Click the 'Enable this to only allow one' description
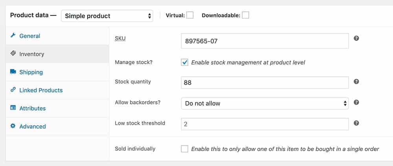Screen dimensions: 393x166 (x=285, y=149)
